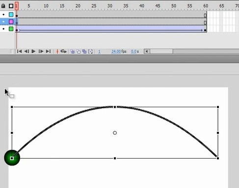The height and width of the screenshot is (188, 239).
Task: Toggle the Loop playback icon
Action: 63,51
